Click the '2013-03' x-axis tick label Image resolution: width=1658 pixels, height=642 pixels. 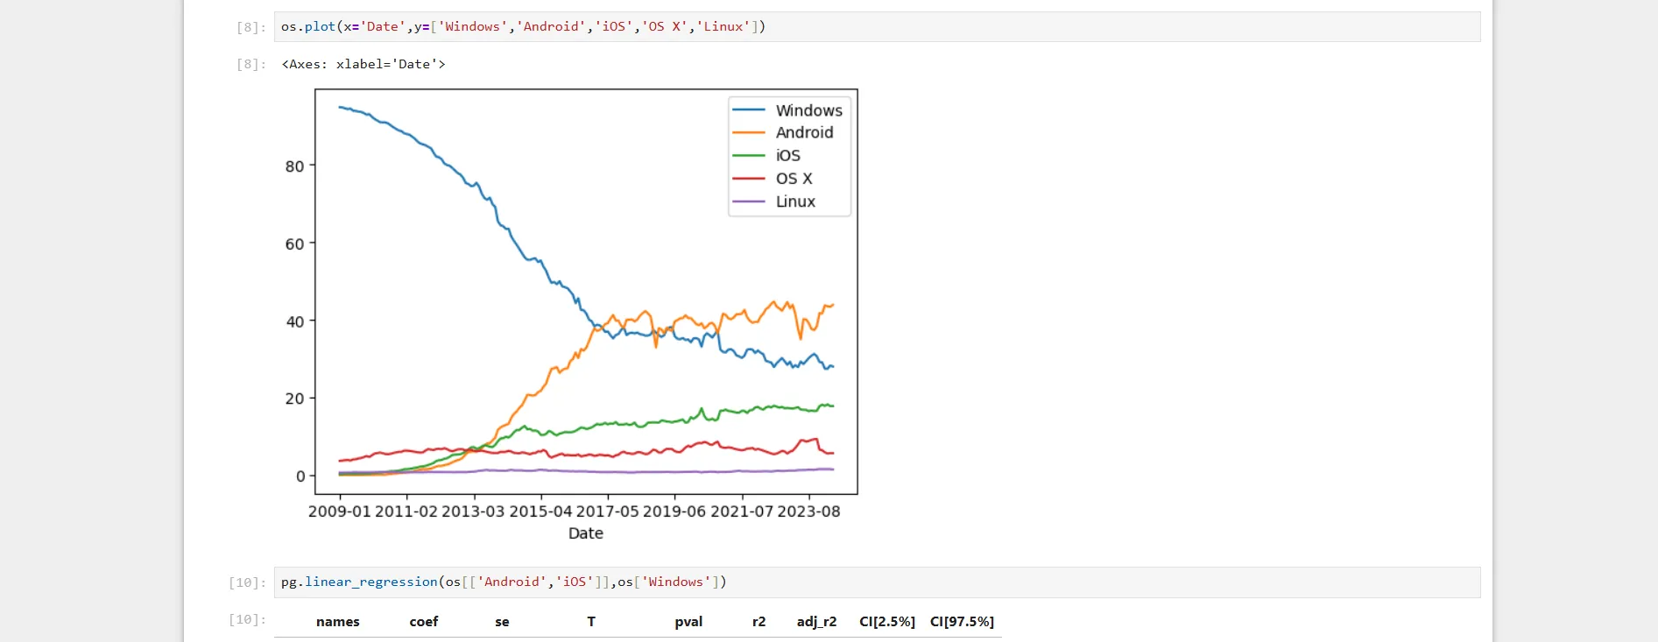(473, 511)
